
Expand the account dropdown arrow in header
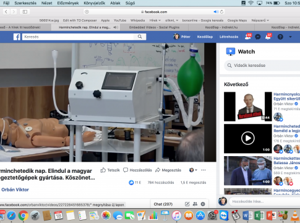click(290, 37)
